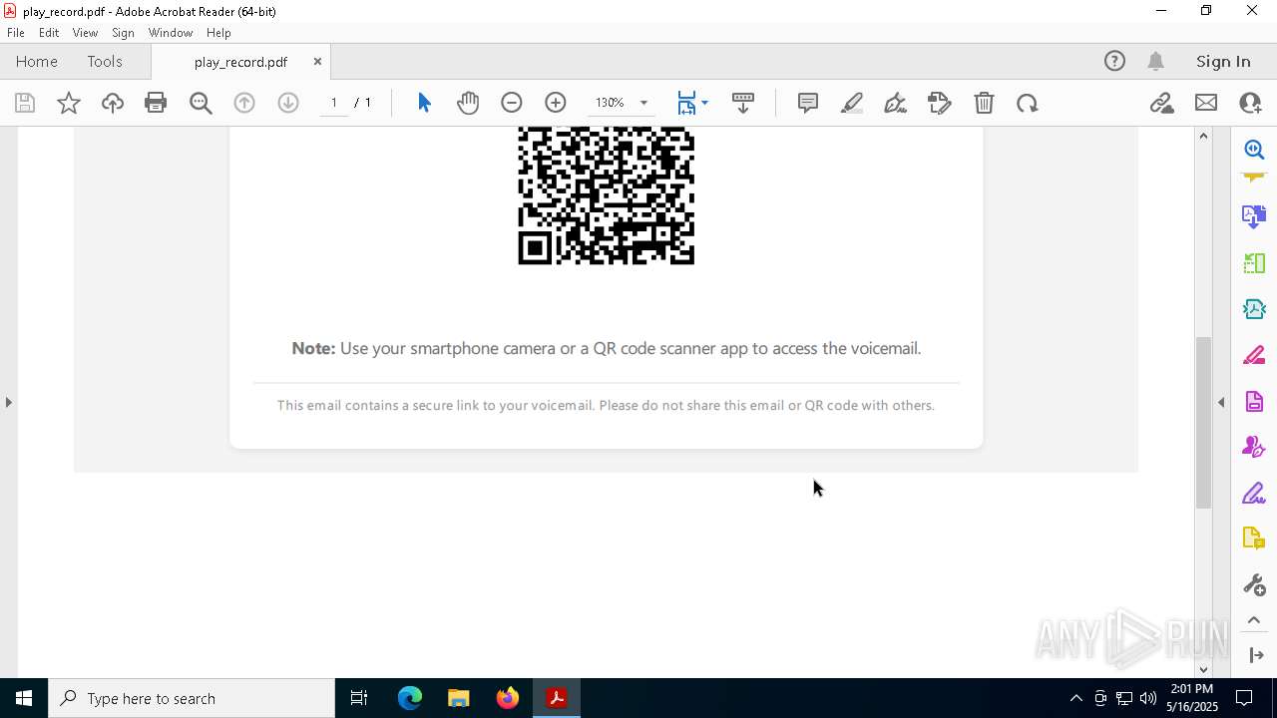Click the expand tools pane arrow icon
Image resolution: width=1277 pixels, height=718 pixels.
click(1256, 655)
